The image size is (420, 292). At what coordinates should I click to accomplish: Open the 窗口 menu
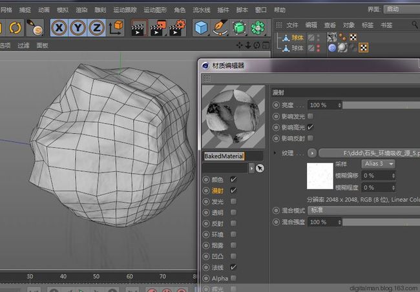260,10
